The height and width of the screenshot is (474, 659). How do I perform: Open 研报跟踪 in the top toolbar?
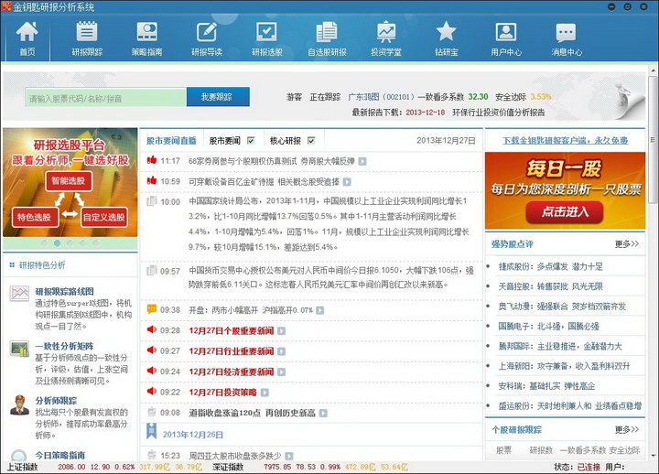click(x=87, y=38)
